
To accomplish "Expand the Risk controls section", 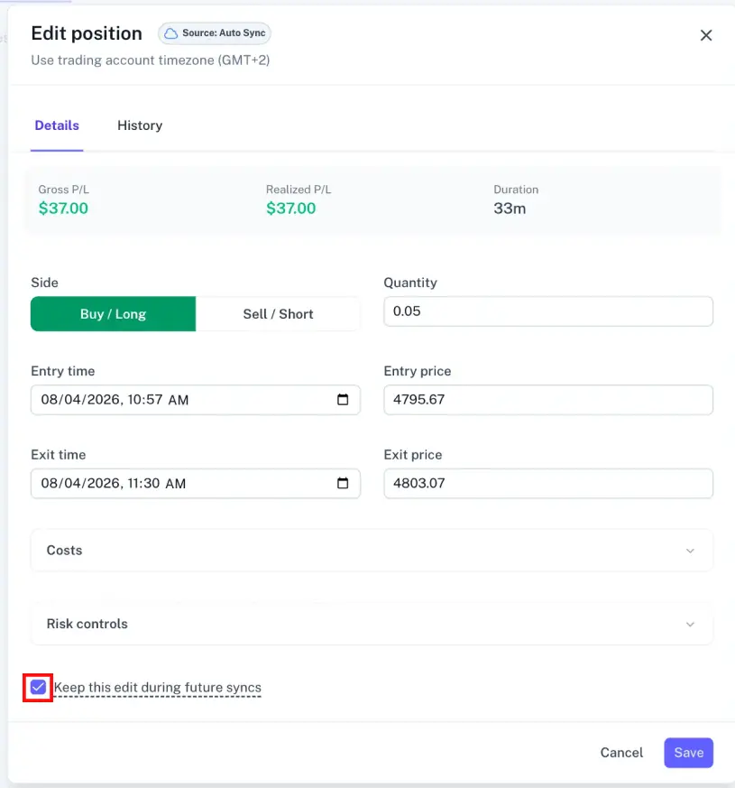I will coord(372,624).
